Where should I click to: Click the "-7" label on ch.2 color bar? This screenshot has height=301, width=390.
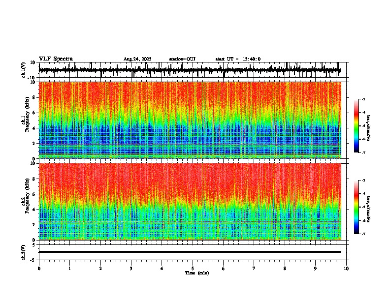click(363, 234)
